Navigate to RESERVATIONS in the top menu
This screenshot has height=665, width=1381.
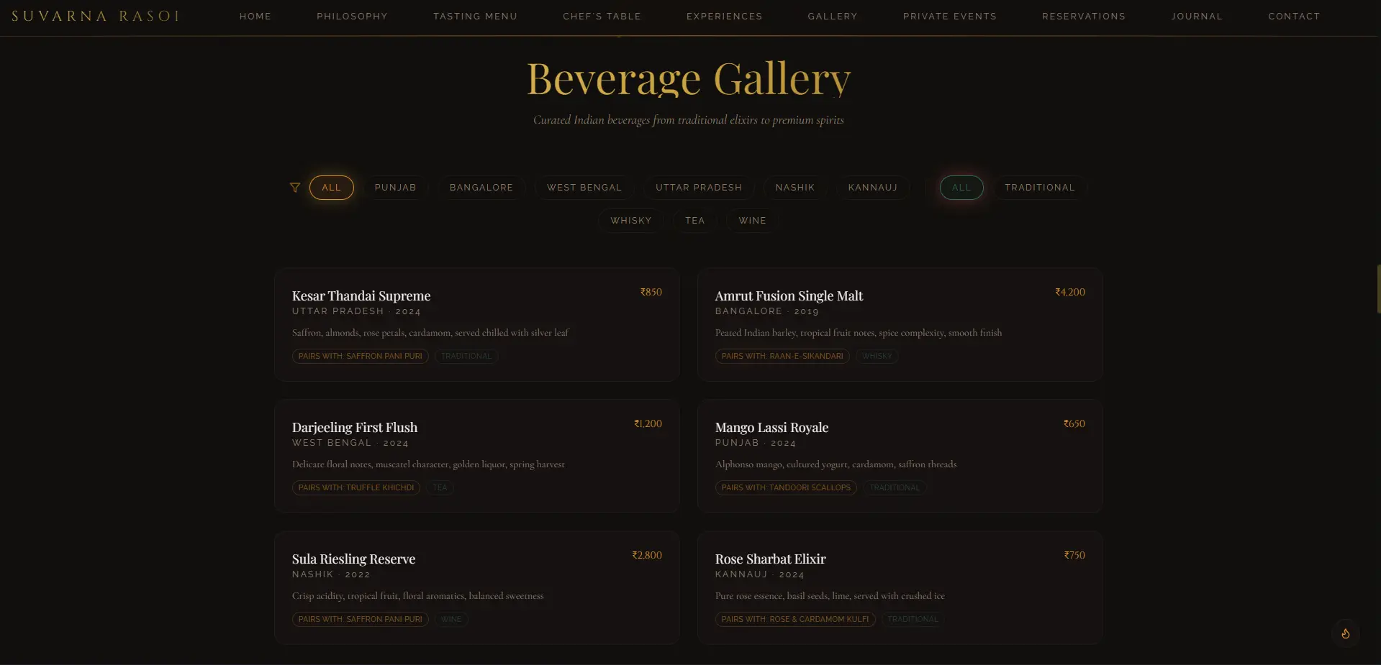click(x=1084, y=16)
